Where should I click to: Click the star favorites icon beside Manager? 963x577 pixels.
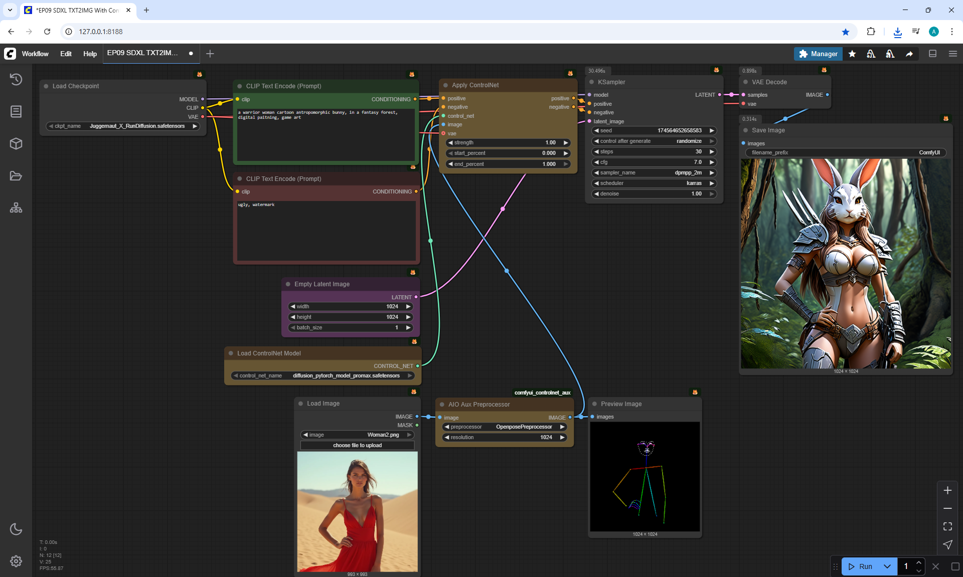click(852, 54)
